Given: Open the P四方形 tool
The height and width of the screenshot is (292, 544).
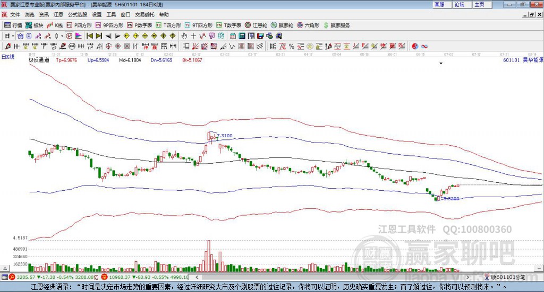Looking at the screenshot, I should coord(79,25).
